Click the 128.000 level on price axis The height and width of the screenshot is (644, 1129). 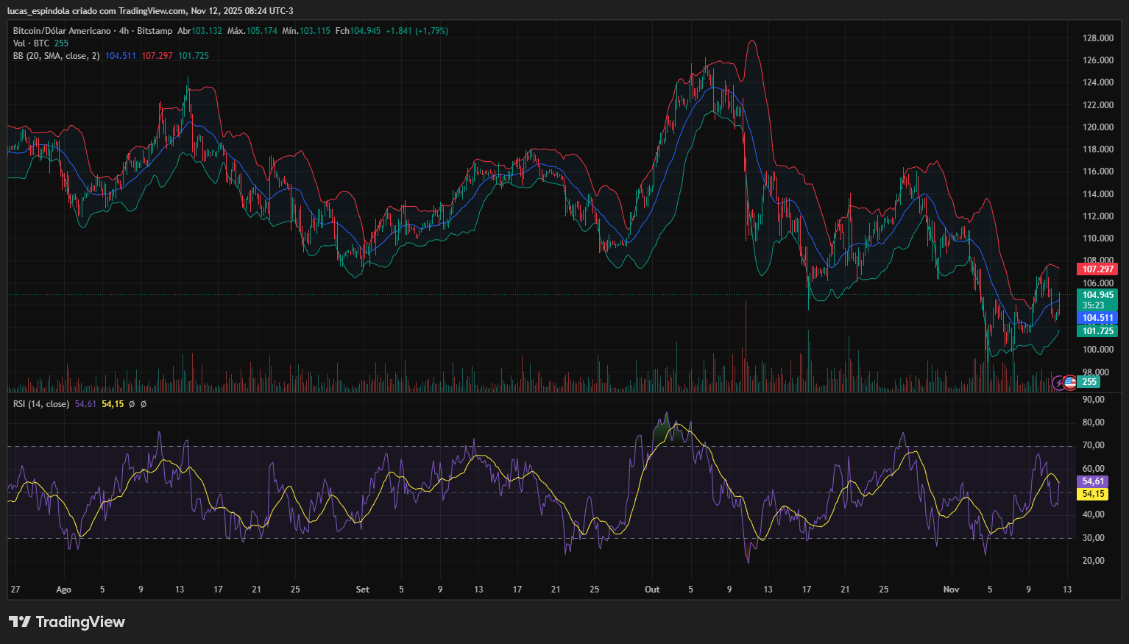pos(1097,38)
